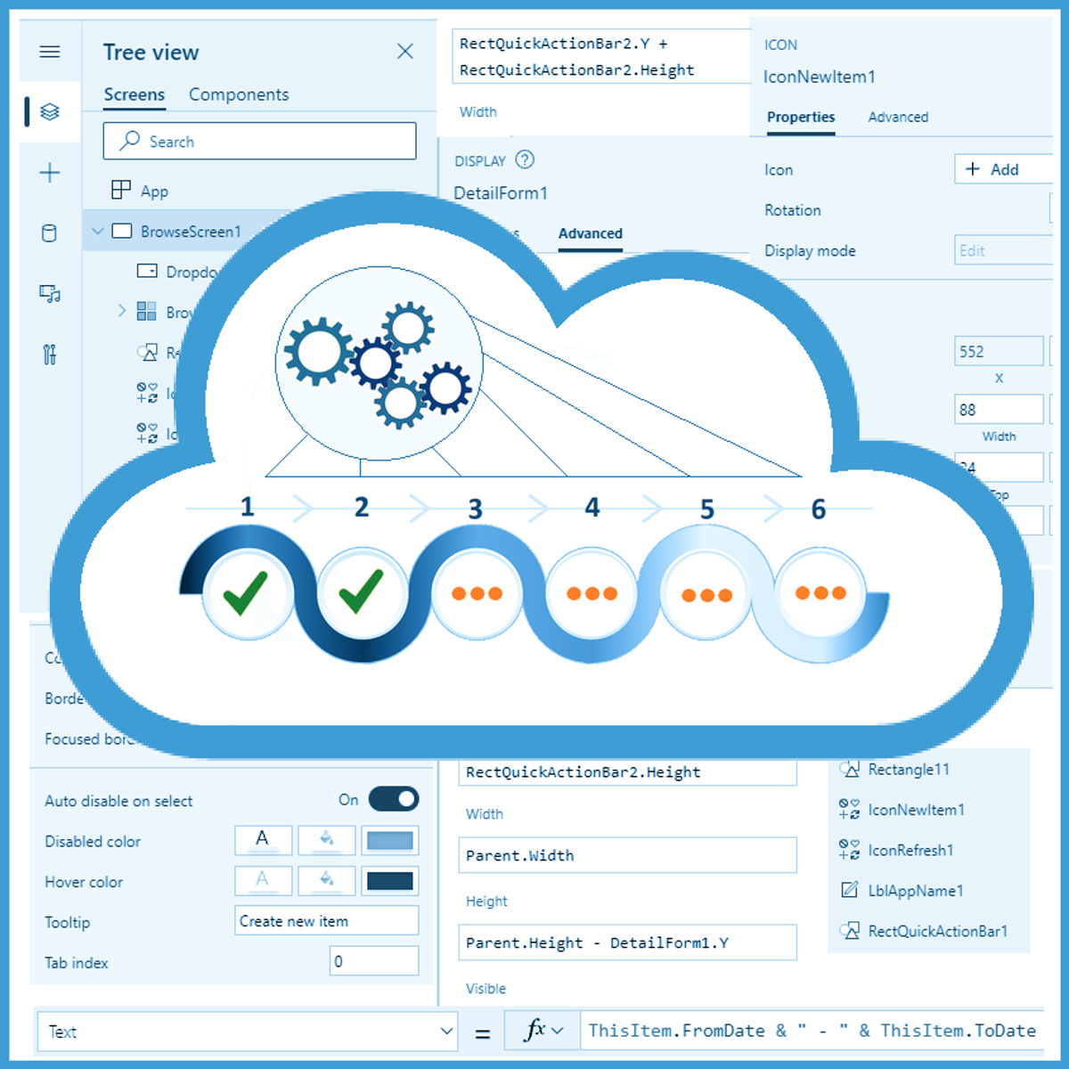1069x1069 pixels.
Task: Select LblAppName1 in the control list
Action: pos(916,891)
